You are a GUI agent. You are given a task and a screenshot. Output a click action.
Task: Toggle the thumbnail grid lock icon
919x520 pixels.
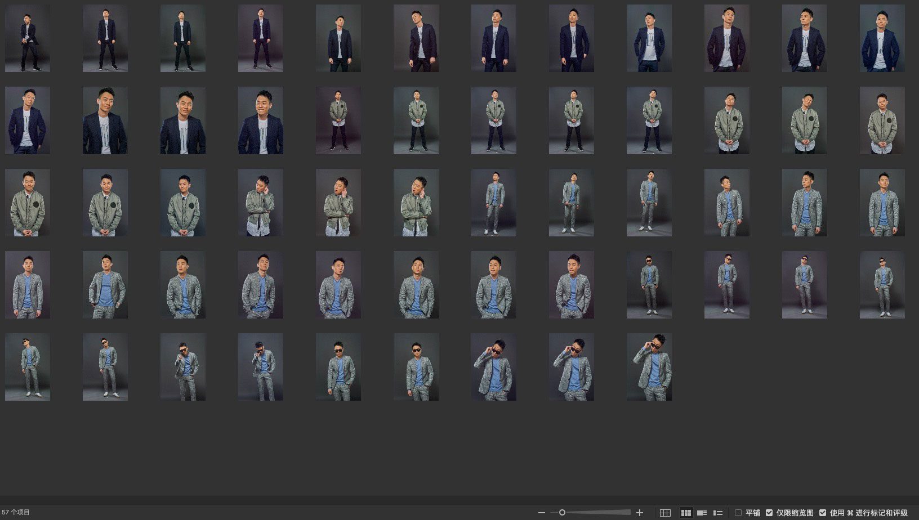pyautogui.click(x=665, y=513)
